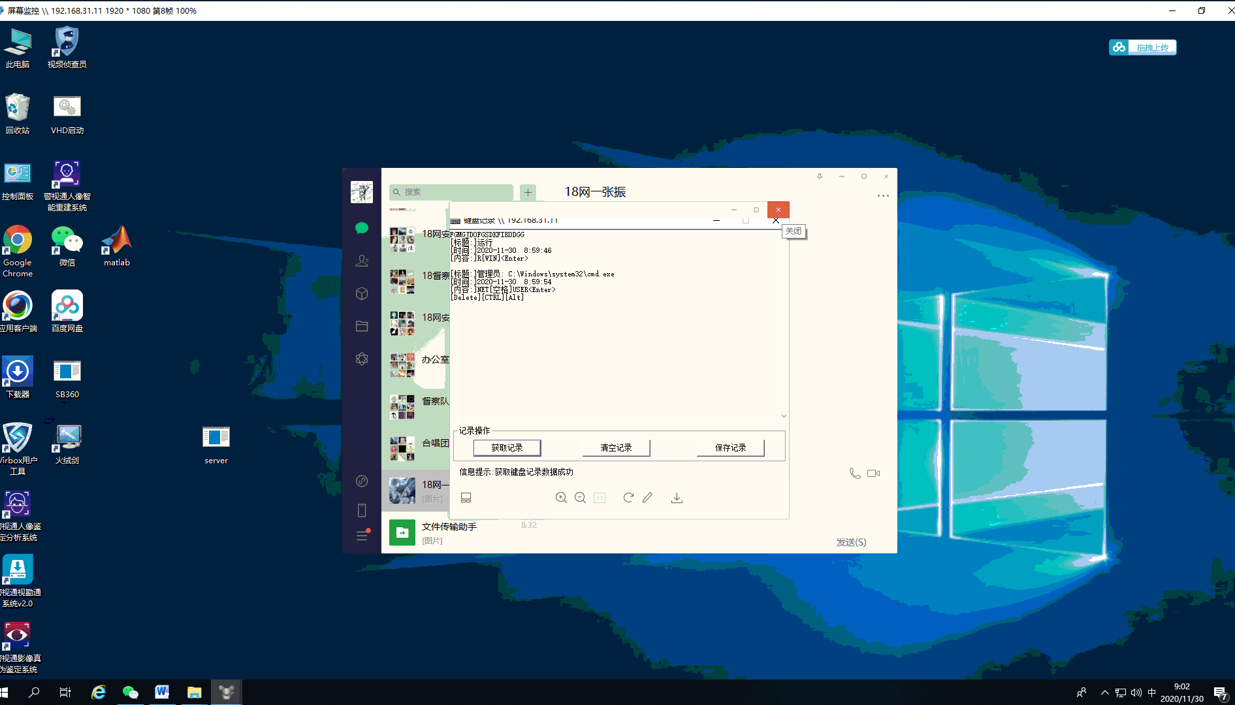Zoom in on the image viewer
Image resolution: width=1235 pixels, height=705 pixels.
point(561,498)
